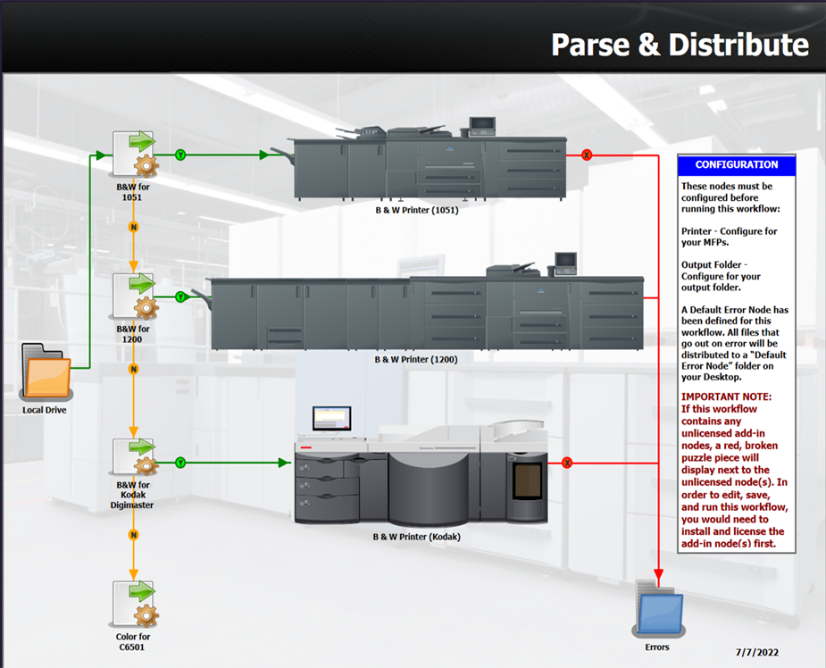The width and height of the screenshot is (826, 668).
Task: Click the Parse & Distribute title
Action: click(680, 45)
